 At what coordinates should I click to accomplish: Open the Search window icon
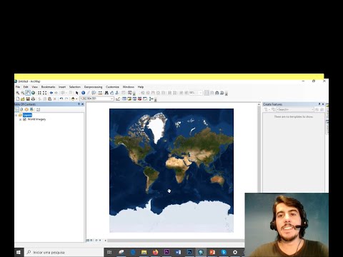tap(134, 99)
